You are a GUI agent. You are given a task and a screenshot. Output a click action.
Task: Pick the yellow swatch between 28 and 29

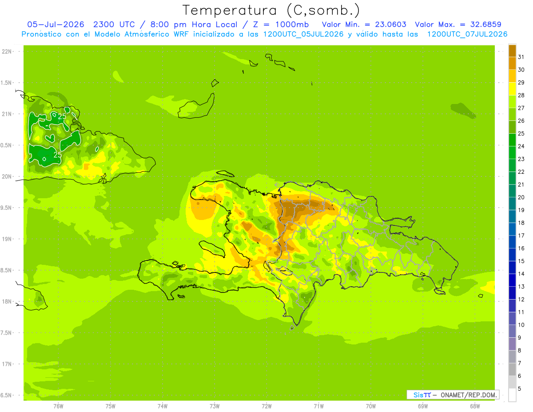tap(512, 89)
